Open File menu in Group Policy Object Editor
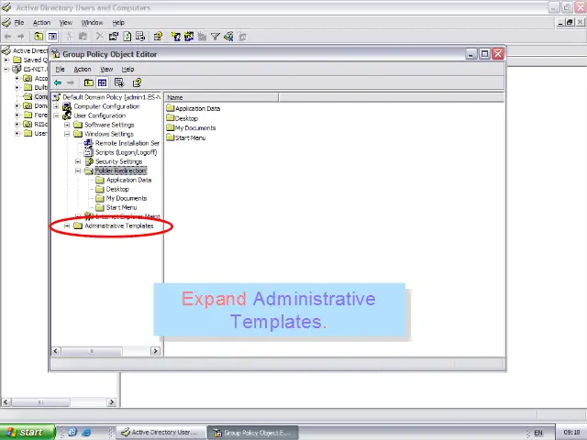This screenshot has height=440, width=587. pos(60,70)
